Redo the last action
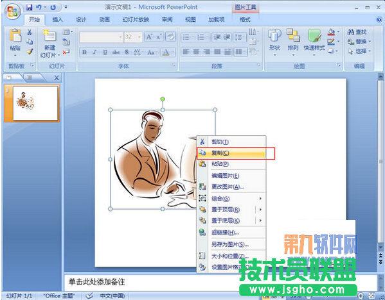This screenshot has height=300, width=385. pos(53,7)
